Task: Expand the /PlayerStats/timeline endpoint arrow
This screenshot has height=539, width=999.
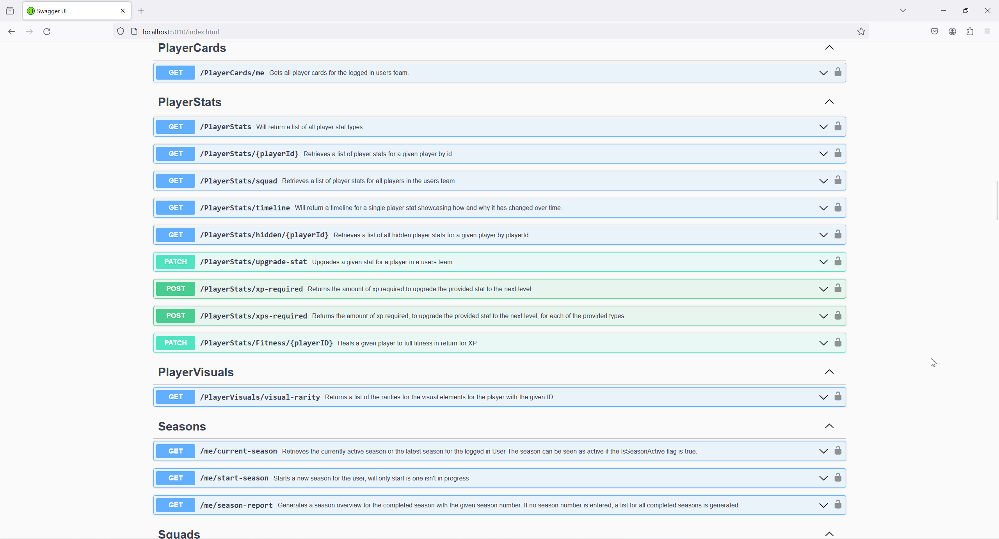Action: pos(823,208)
